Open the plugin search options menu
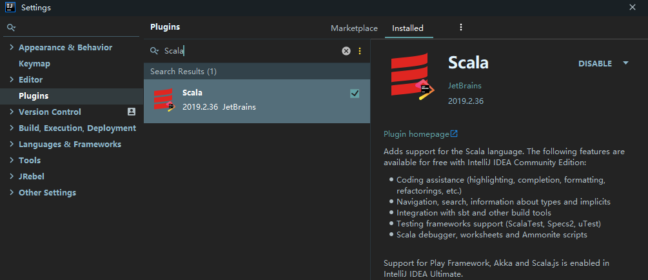The image size is (648, 280). click(360, 51)
